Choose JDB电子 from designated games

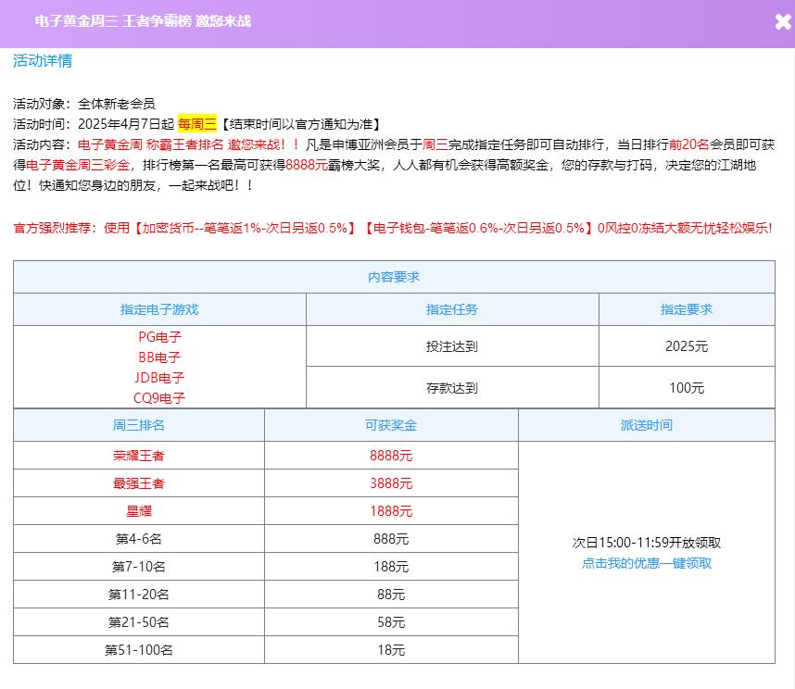coord(159,378)
